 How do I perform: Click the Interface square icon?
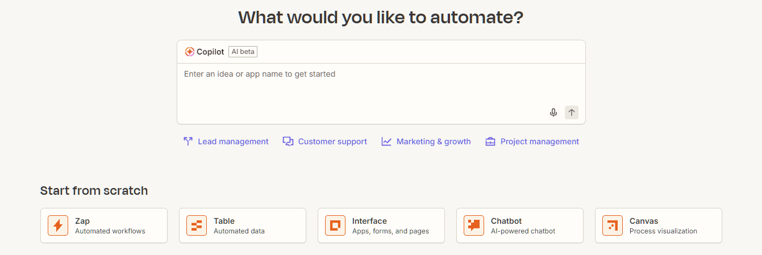pos(335,225)
